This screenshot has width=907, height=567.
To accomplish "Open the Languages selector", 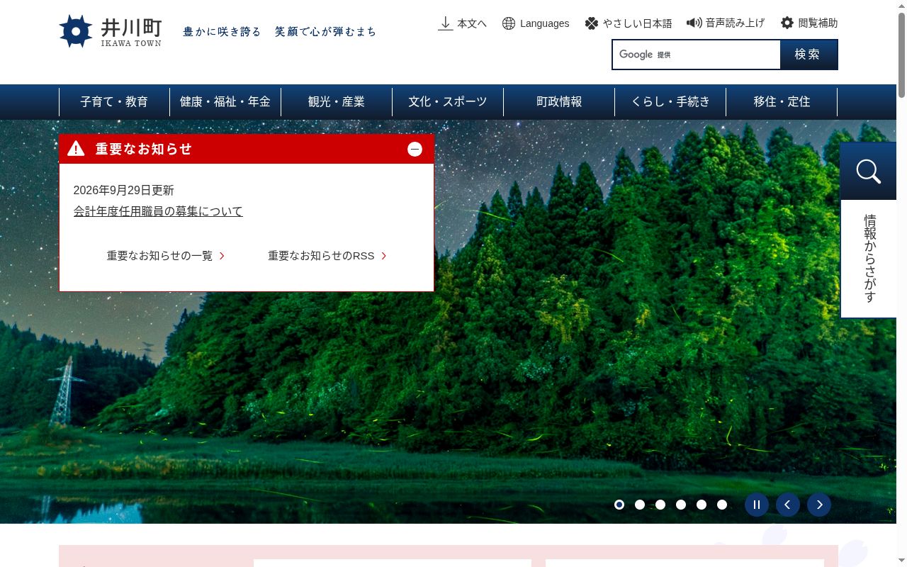I will [x=535, y=23].
